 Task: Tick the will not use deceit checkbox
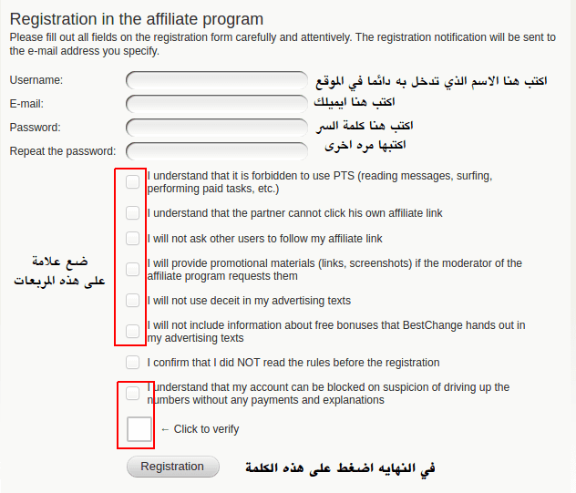133,300
